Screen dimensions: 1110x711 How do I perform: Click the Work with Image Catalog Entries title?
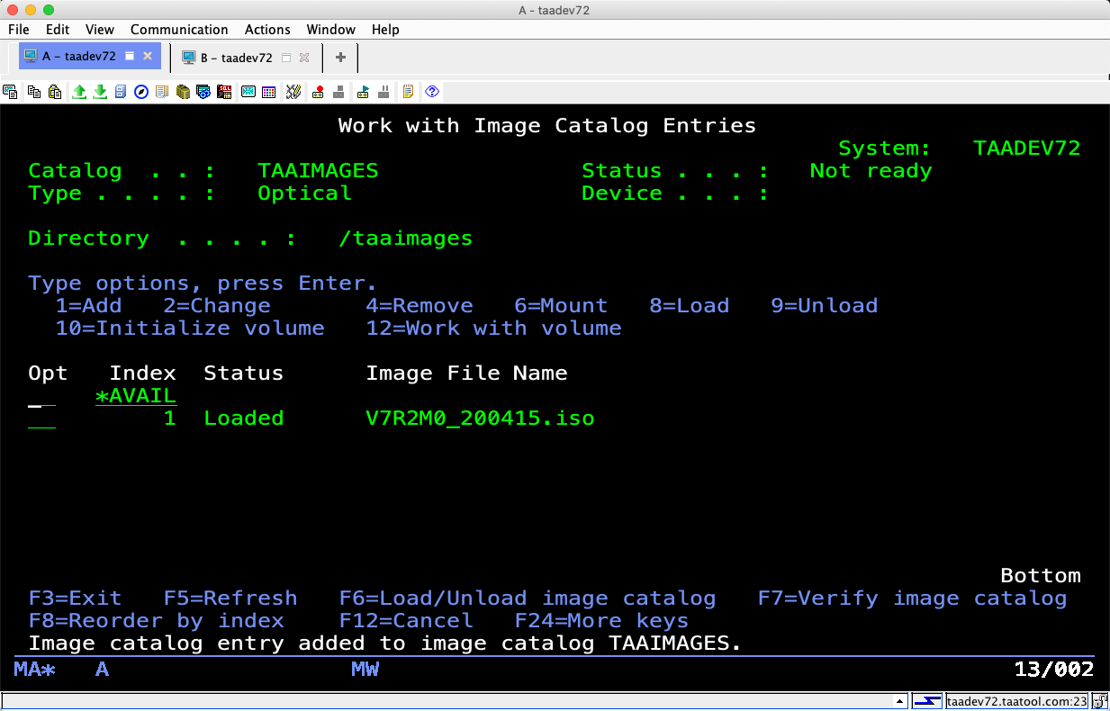[547, 126]
